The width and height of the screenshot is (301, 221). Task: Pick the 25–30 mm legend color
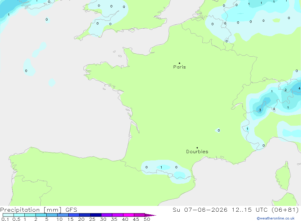pos(96,215)
